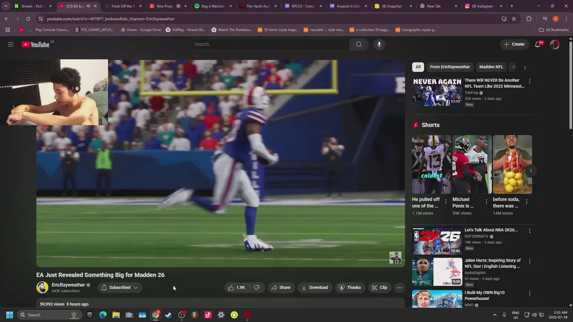Bookmark this page with the star
This screenshot has height=322, width=573.
pos(514,19)
